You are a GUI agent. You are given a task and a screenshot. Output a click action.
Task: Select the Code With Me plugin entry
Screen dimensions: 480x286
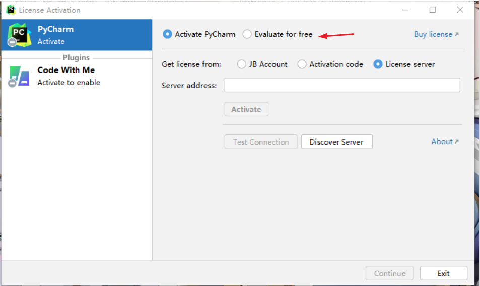68,76
